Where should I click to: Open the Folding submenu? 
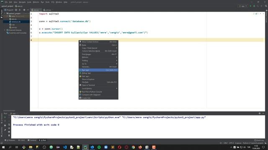tap(98, 60)
